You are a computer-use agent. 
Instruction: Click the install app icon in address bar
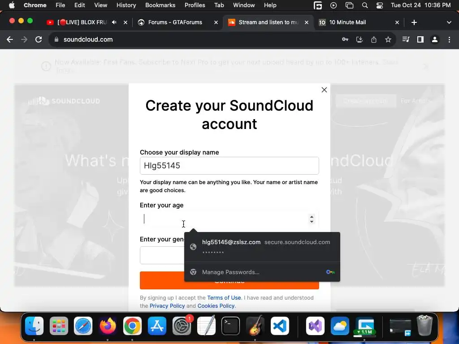point(359,39)
